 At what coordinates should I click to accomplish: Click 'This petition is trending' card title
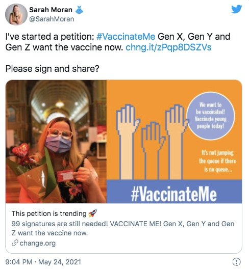click(49, 213)
